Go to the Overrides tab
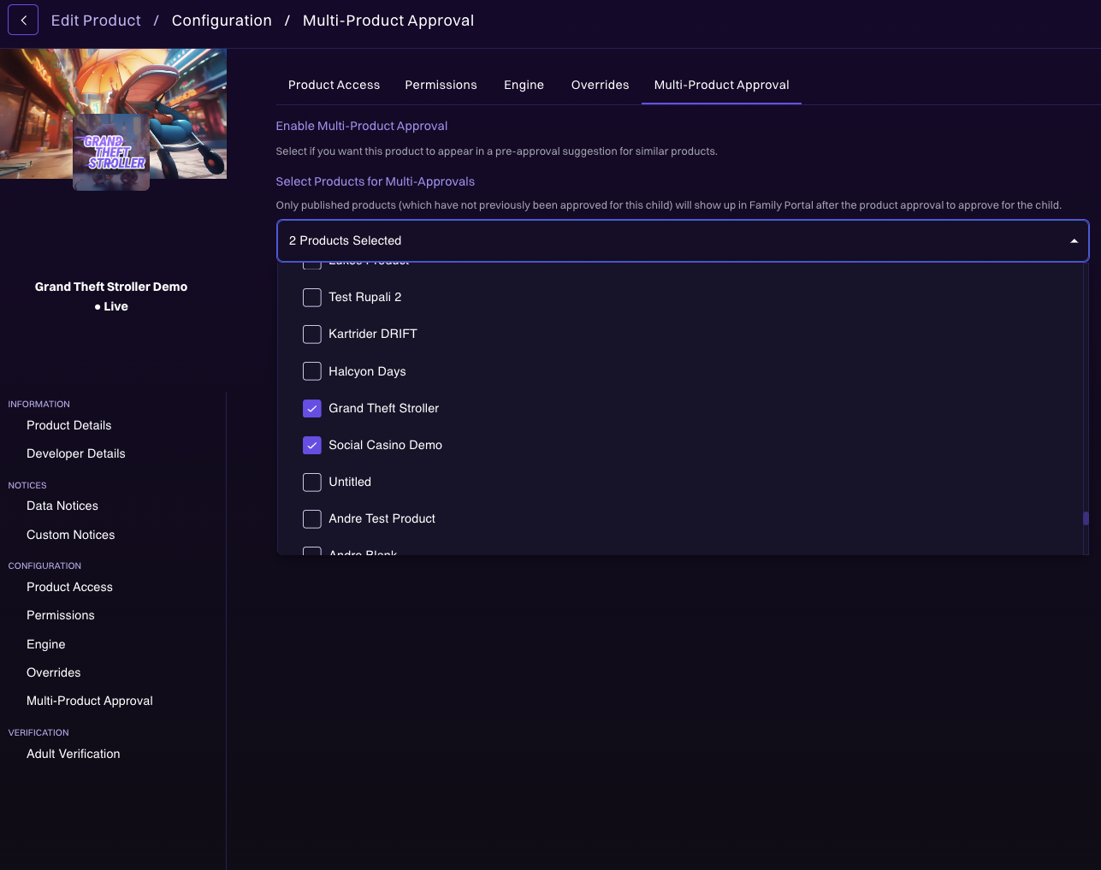Screen dimensions: 1101x870 coord(600,85)
